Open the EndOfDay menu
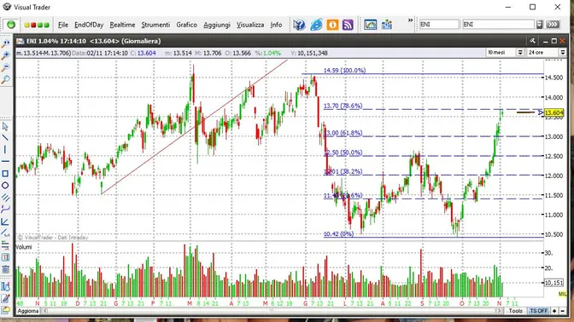 click(x=89, y=25)
